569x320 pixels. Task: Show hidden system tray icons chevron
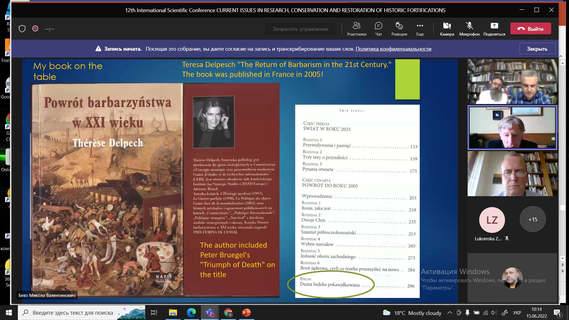click(x=450, y=313)
